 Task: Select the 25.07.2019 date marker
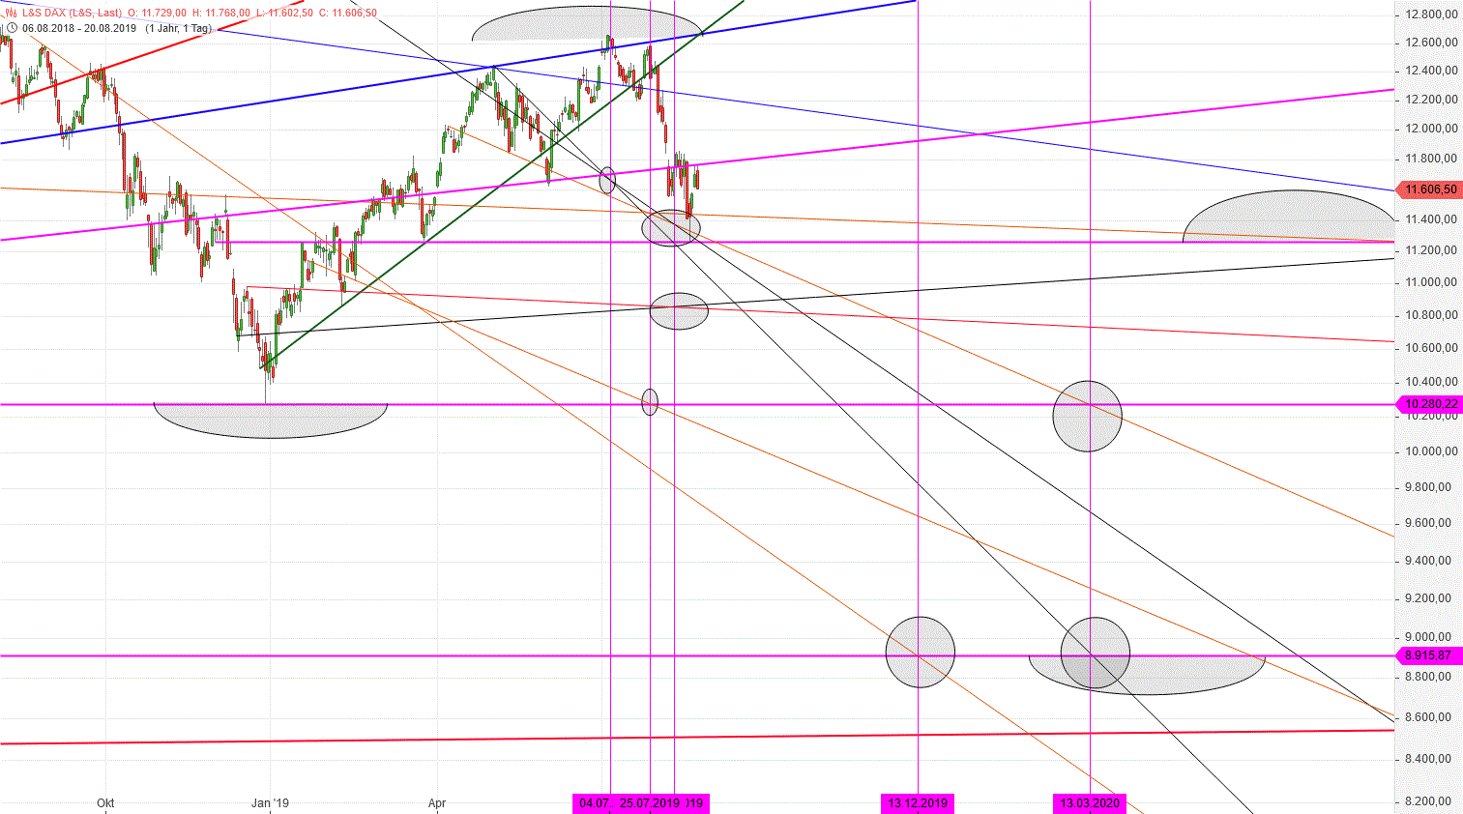click(x=649, y=803)
